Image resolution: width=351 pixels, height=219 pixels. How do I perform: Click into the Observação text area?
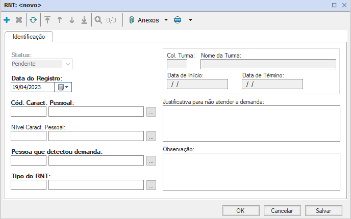251,171
